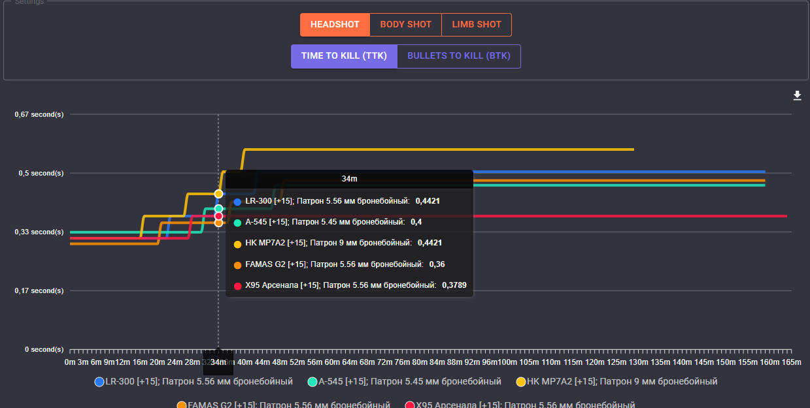Switch to BODY SHOT mode

pos(406,25)
